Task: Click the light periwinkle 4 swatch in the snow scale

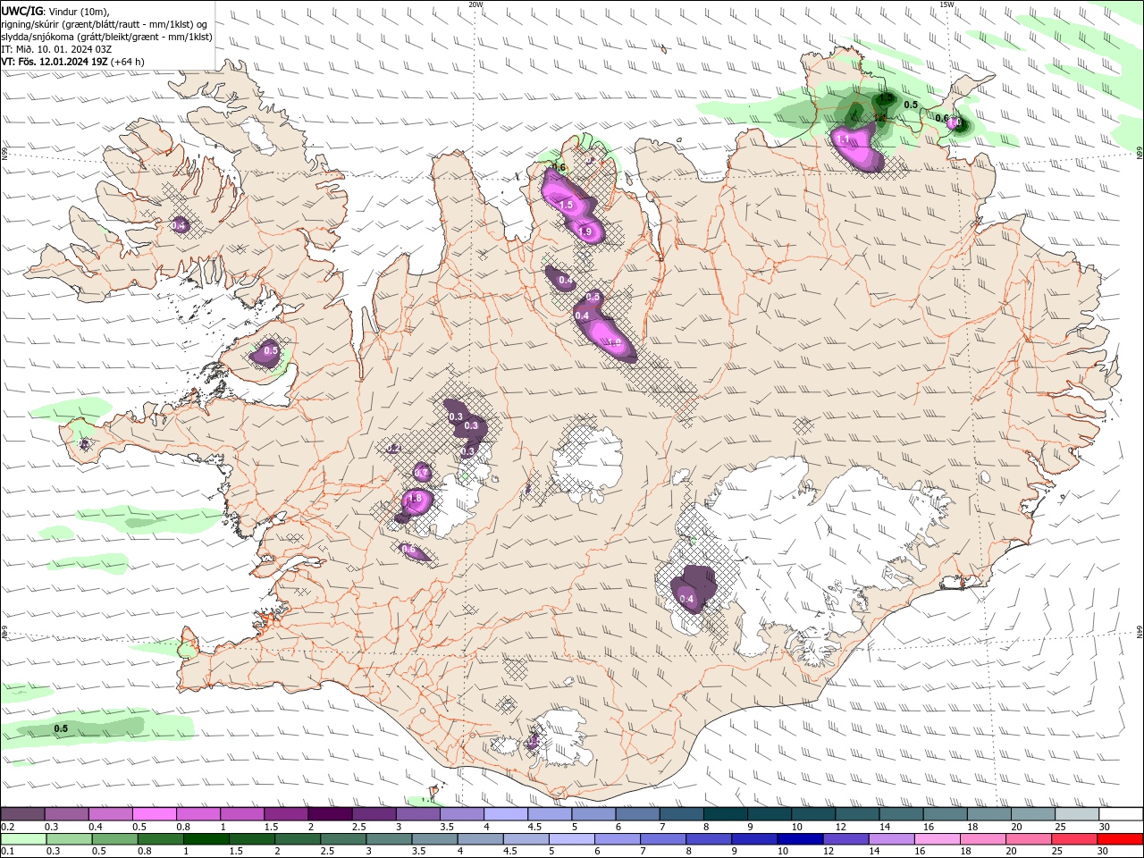Action: click(506, 814)
